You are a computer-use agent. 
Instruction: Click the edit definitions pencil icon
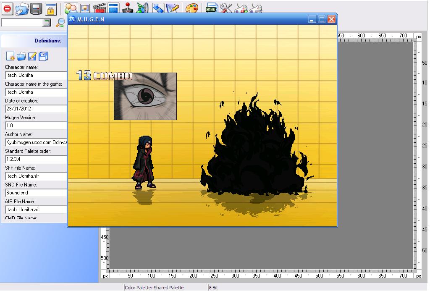32,56
